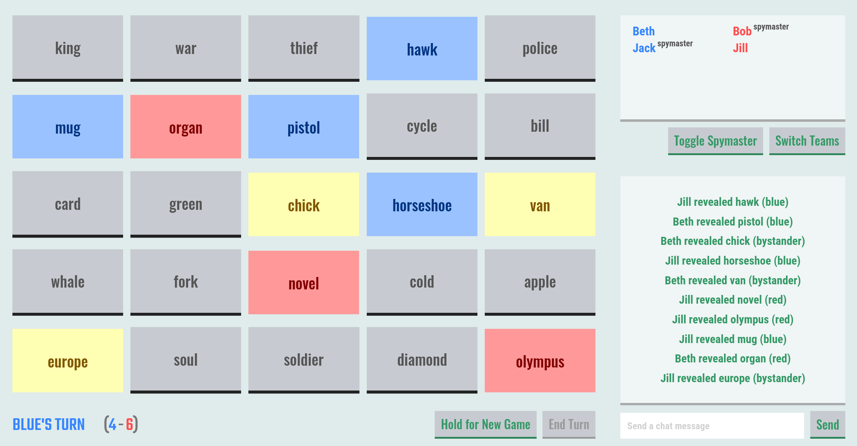Toggle Spymaster view on
This screenshot has height=446, width=857.
click(715, 141)
